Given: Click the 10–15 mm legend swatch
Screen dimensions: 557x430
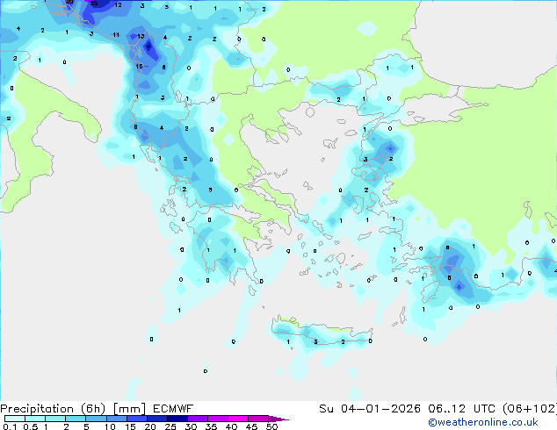Looking at the screenshot, I should (117, 419).
